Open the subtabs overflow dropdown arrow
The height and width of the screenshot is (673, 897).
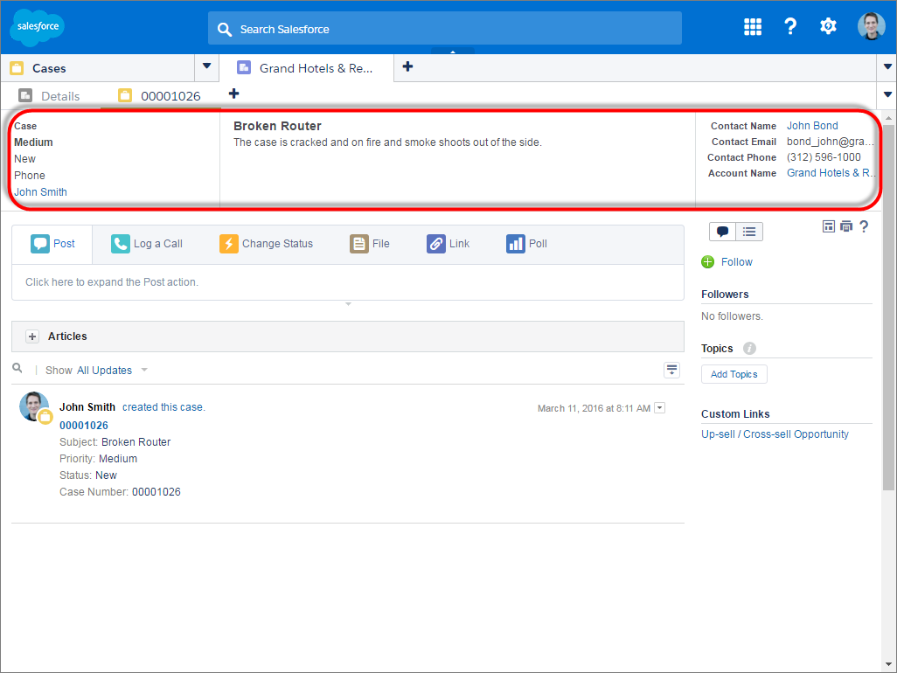pyautogui.click(x=887, y=94)
